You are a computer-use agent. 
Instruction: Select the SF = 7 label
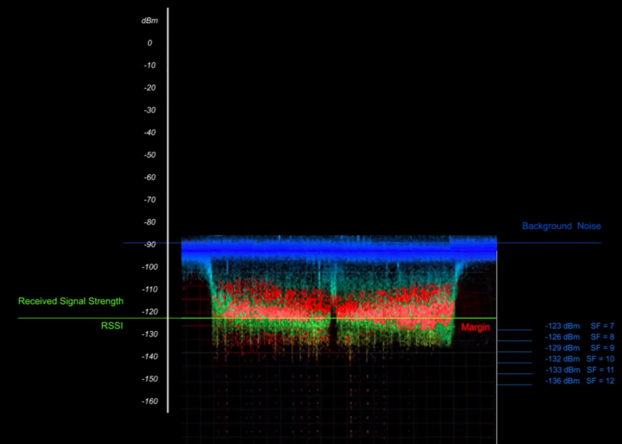pos(602,326)
